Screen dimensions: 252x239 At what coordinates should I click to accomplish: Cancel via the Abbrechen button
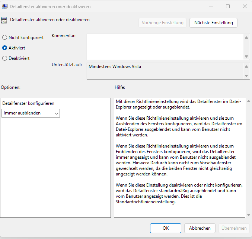(x=200, y=228)
